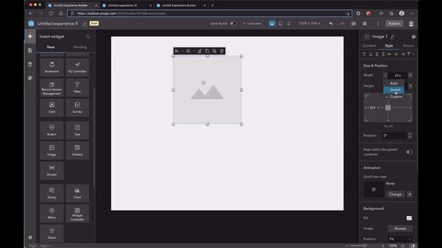This screenshot has width=442, height=248.
Task: Select the Survey widget
Action: (77, 107)
